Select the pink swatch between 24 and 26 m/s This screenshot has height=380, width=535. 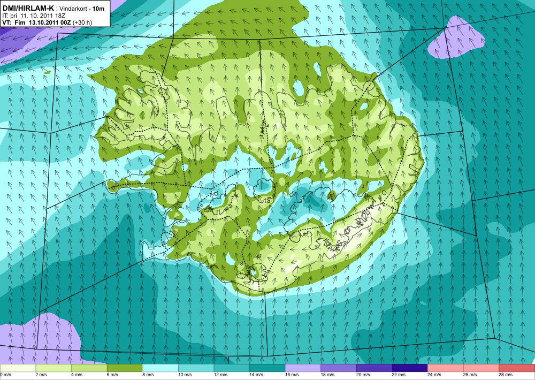coord(446,368)
